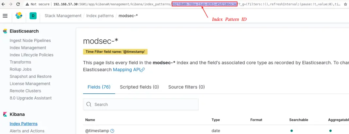The width and height of the screenshot is (349, 134).
Task: Open the D space selector avatar
Action: click(33, 16)
